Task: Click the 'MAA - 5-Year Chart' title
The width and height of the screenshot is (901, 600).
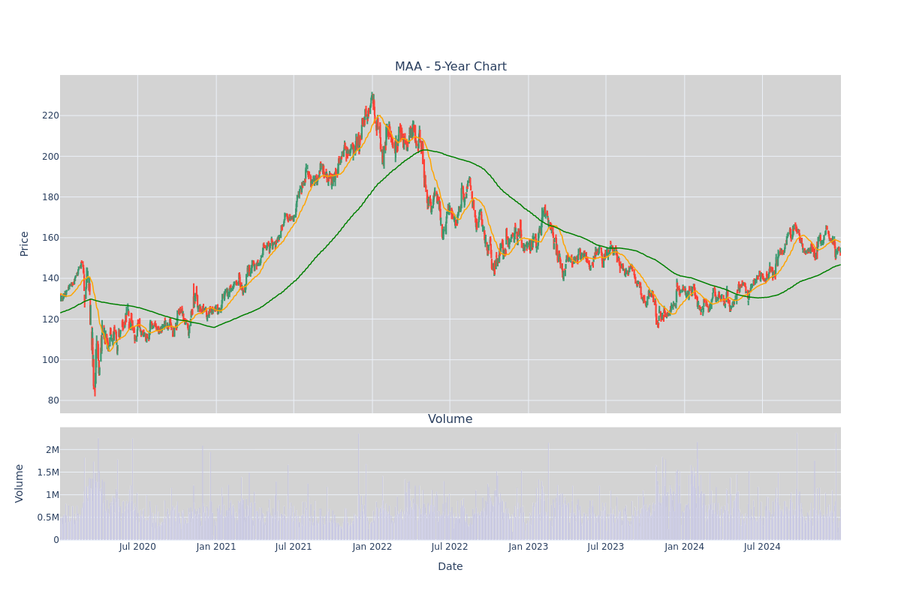Action: point(450,67)
